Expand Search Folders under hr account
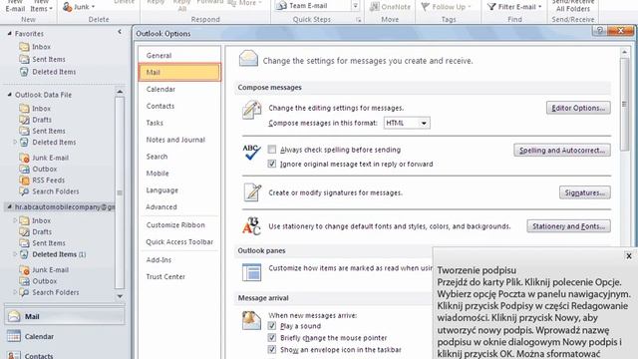 coord(15,292)
